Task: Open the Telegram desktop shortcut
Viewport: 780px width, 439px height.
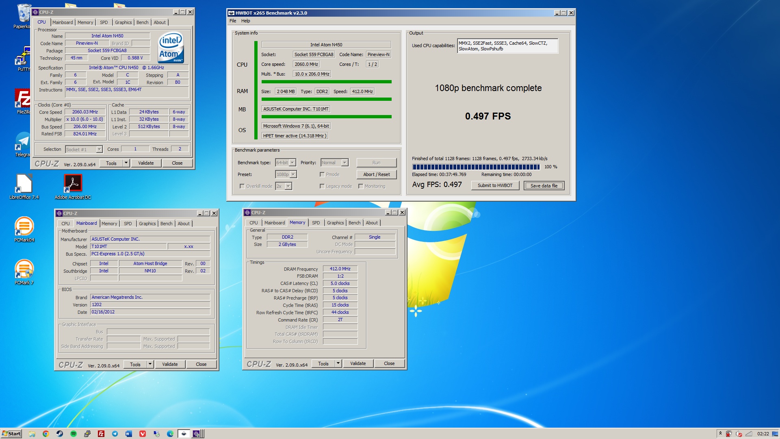Action: (x=23, y=144)
